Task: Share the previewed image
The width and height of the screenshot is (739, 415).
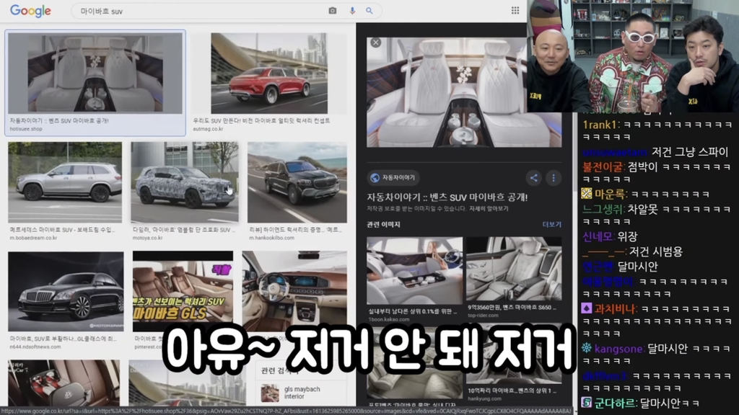Action: tap(533, 177)
